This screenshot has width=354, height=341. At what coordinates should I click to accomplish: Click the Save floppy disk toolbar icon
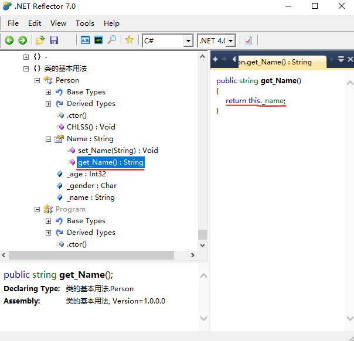54,40
